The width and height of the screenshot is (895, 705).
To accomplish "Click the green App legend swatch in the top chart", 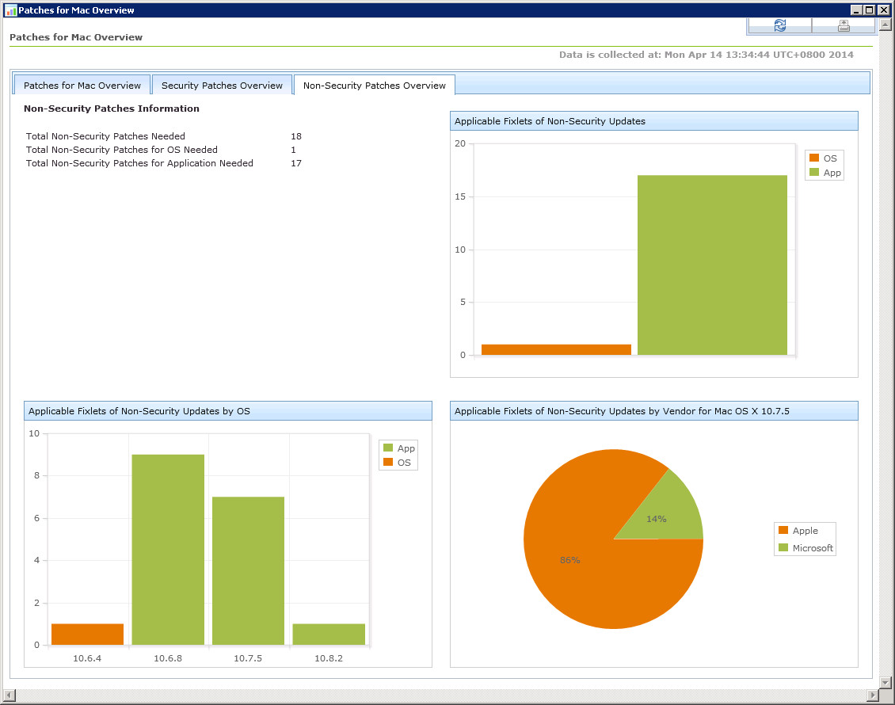I will [814, 172].
